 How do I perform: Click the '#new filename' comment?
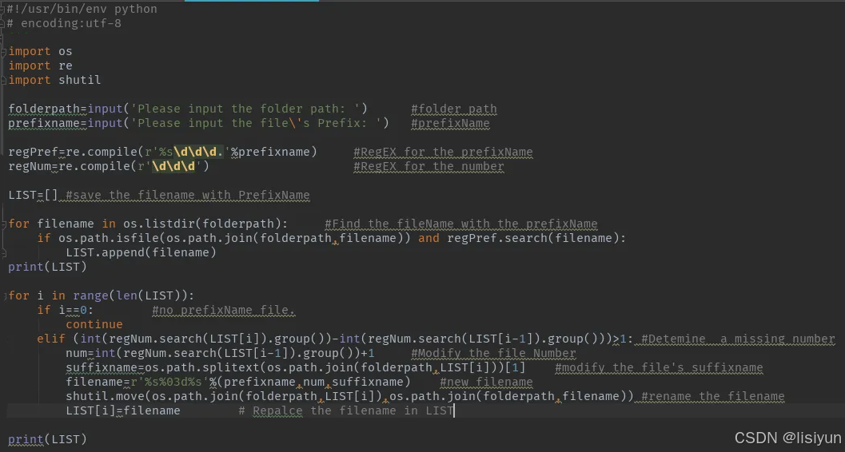(486, 382)
